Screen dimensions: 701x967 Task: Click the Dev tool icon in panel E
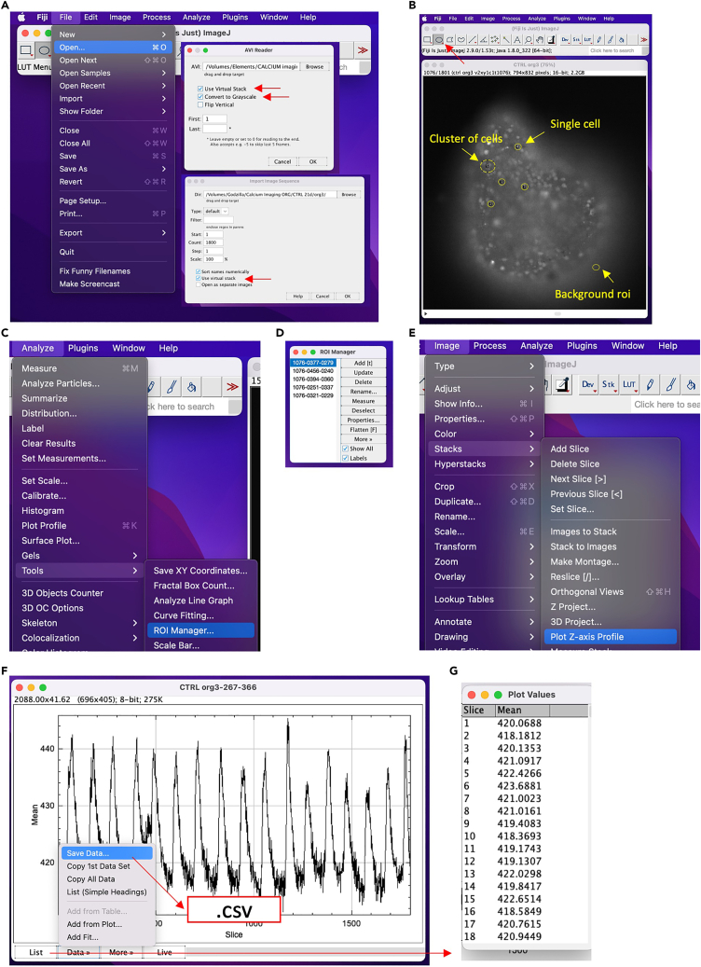[x=588, y=385]
